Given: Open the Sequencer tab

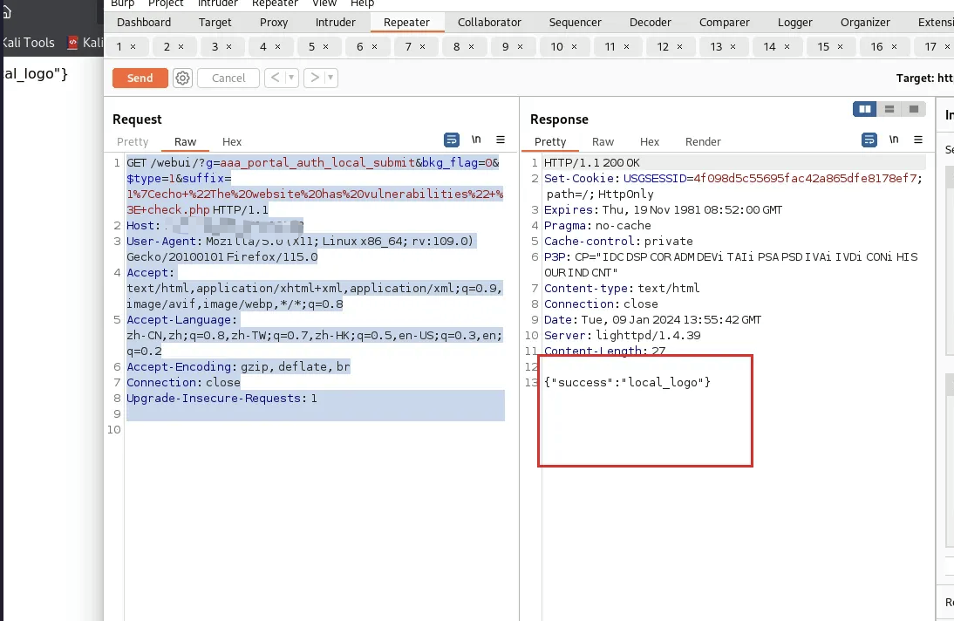Looking at the screenshot, I should click(575, 22).
